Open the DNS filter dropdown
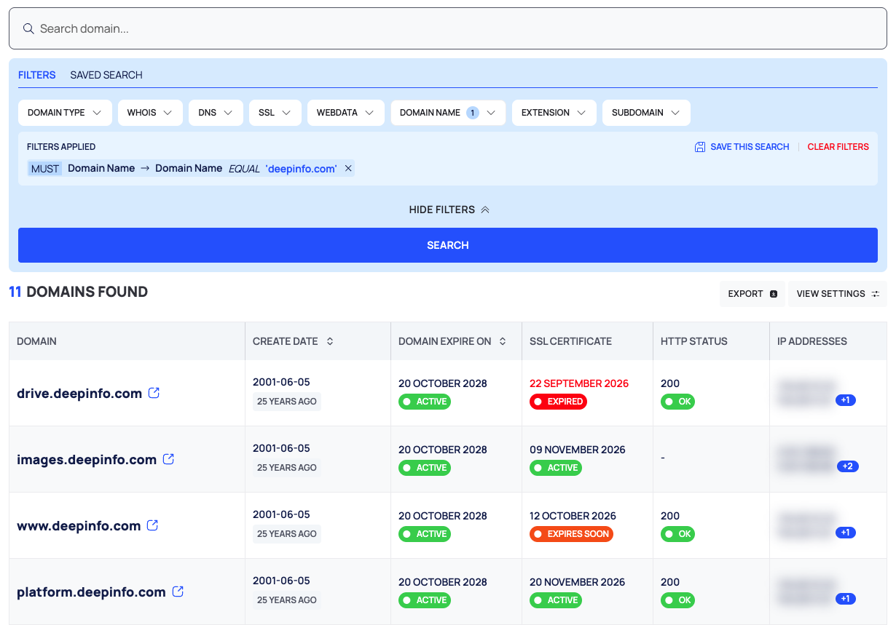The height and width of the screenshot is (625, 896). point(216,113)
